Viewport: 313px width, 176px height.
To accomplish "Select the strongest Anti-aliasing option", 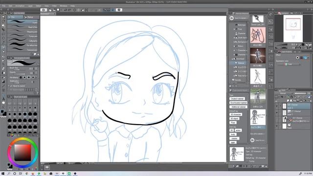I will tap(33, 77).
